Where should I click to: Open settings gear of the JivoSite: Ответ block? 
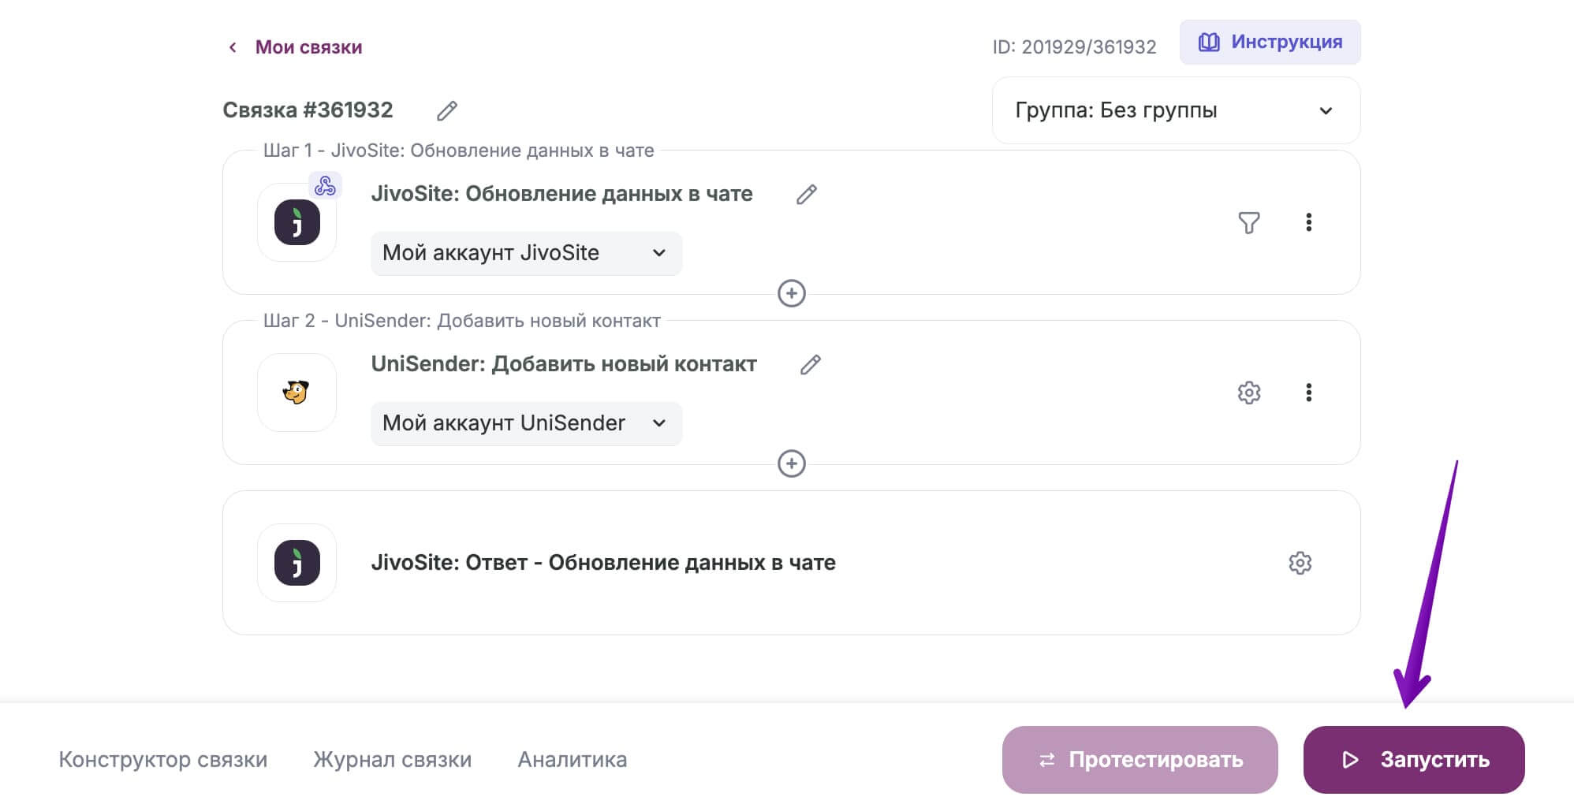click(x=1300, y=563)
